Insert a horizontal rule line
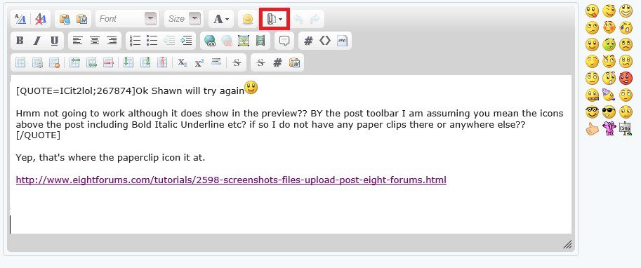The image size is (641, 268). 217,62
